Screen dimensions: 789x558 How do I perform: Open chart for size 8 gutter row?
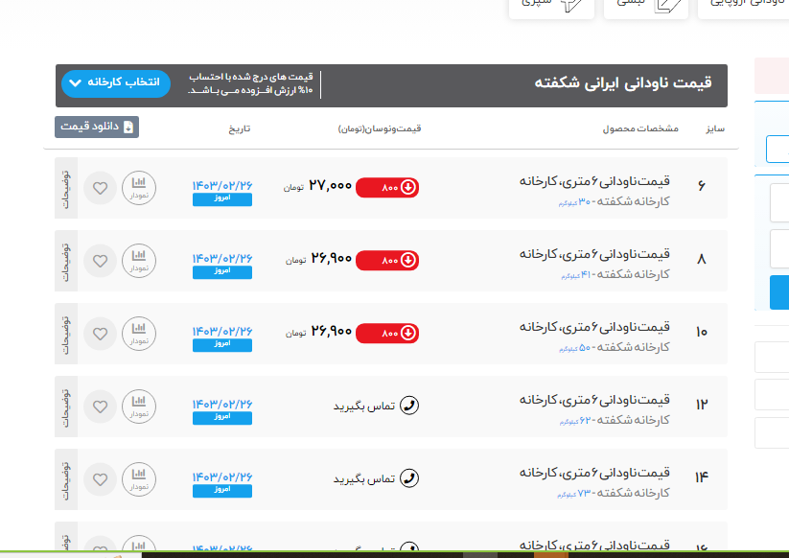coord(139,260)
